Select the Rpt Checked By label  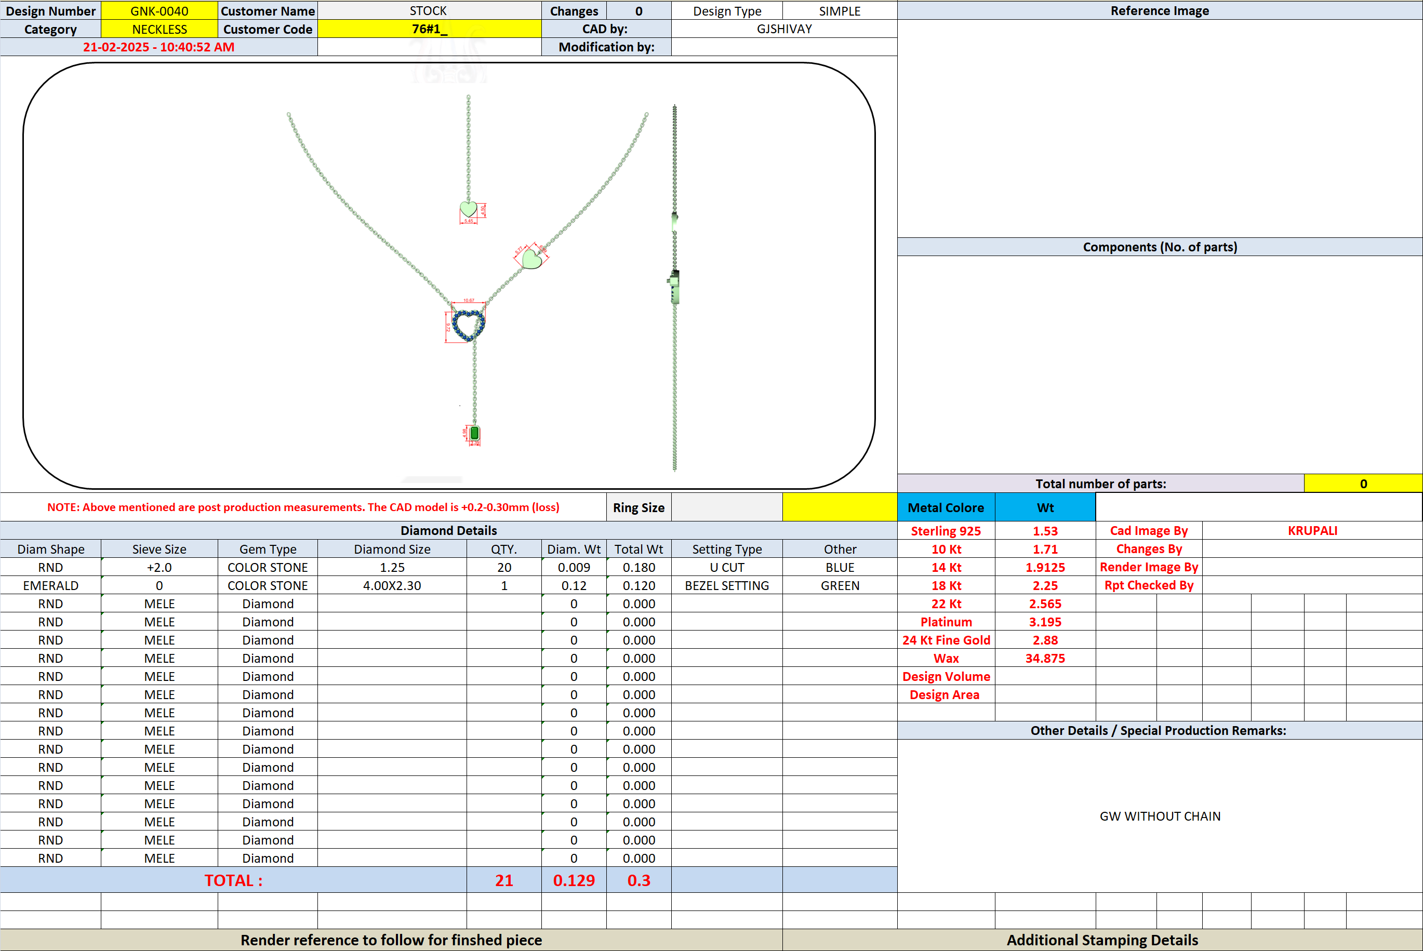[1149, 585]
